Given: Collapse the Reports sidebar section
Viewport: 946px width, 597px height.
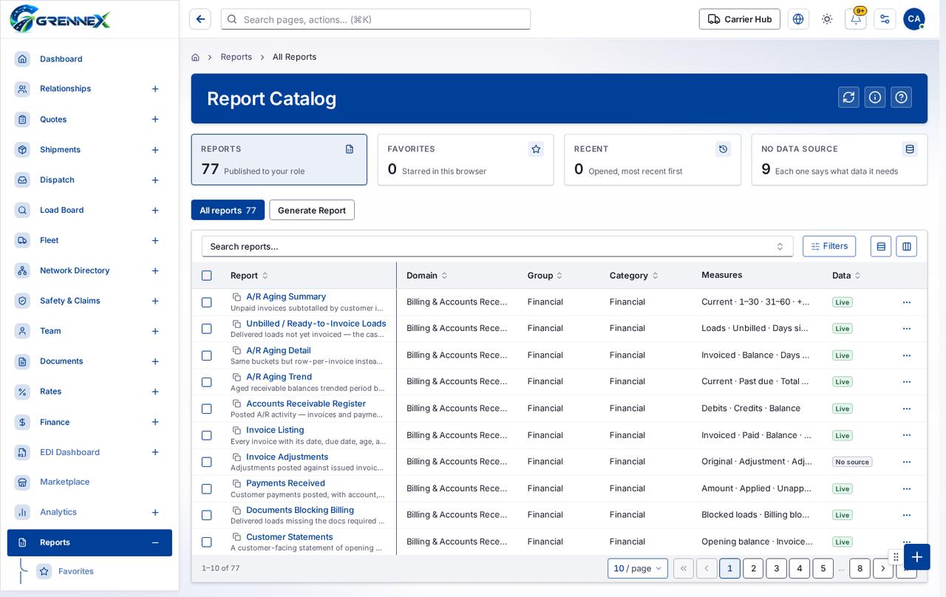Looking at the screenshot, I should [155, 542].
